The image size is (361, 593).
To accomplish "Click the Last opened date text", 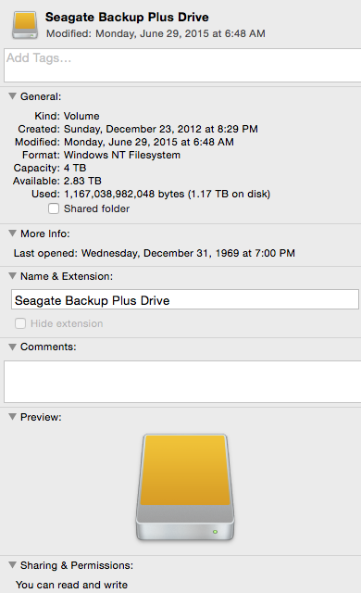I will (x=188, y=253).
